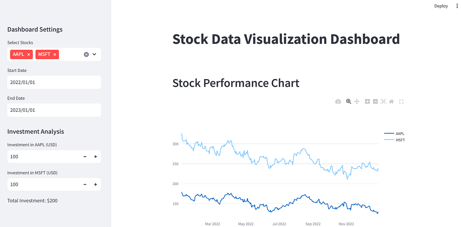Remove AAPL tag from stock selection

coord(28,54)
